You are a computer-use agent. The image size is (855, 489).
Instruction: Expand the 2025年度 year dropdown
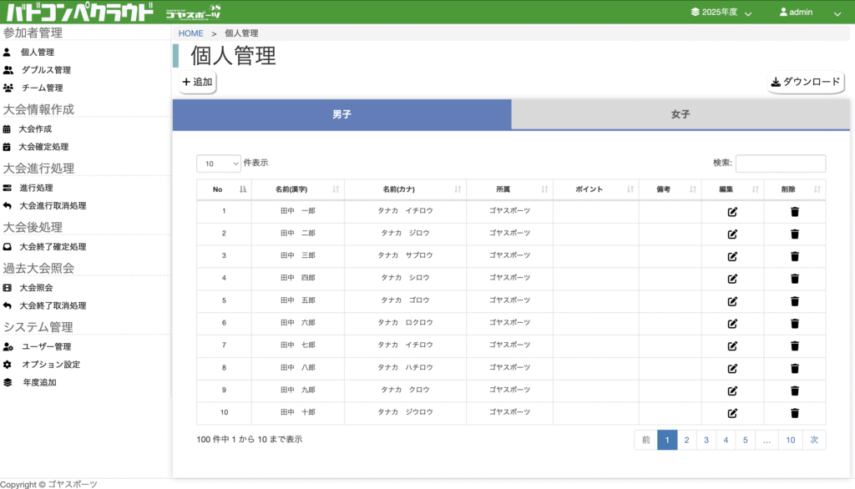coord(721,13)
